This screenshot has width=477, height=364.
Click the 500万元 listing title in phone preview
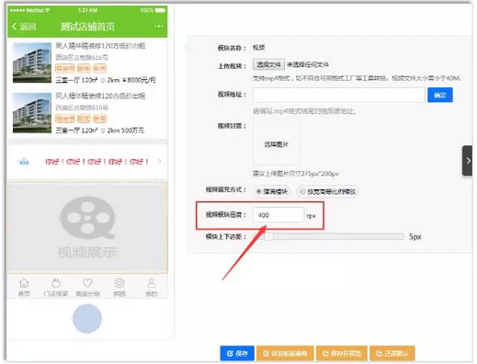tap(100, 97)
